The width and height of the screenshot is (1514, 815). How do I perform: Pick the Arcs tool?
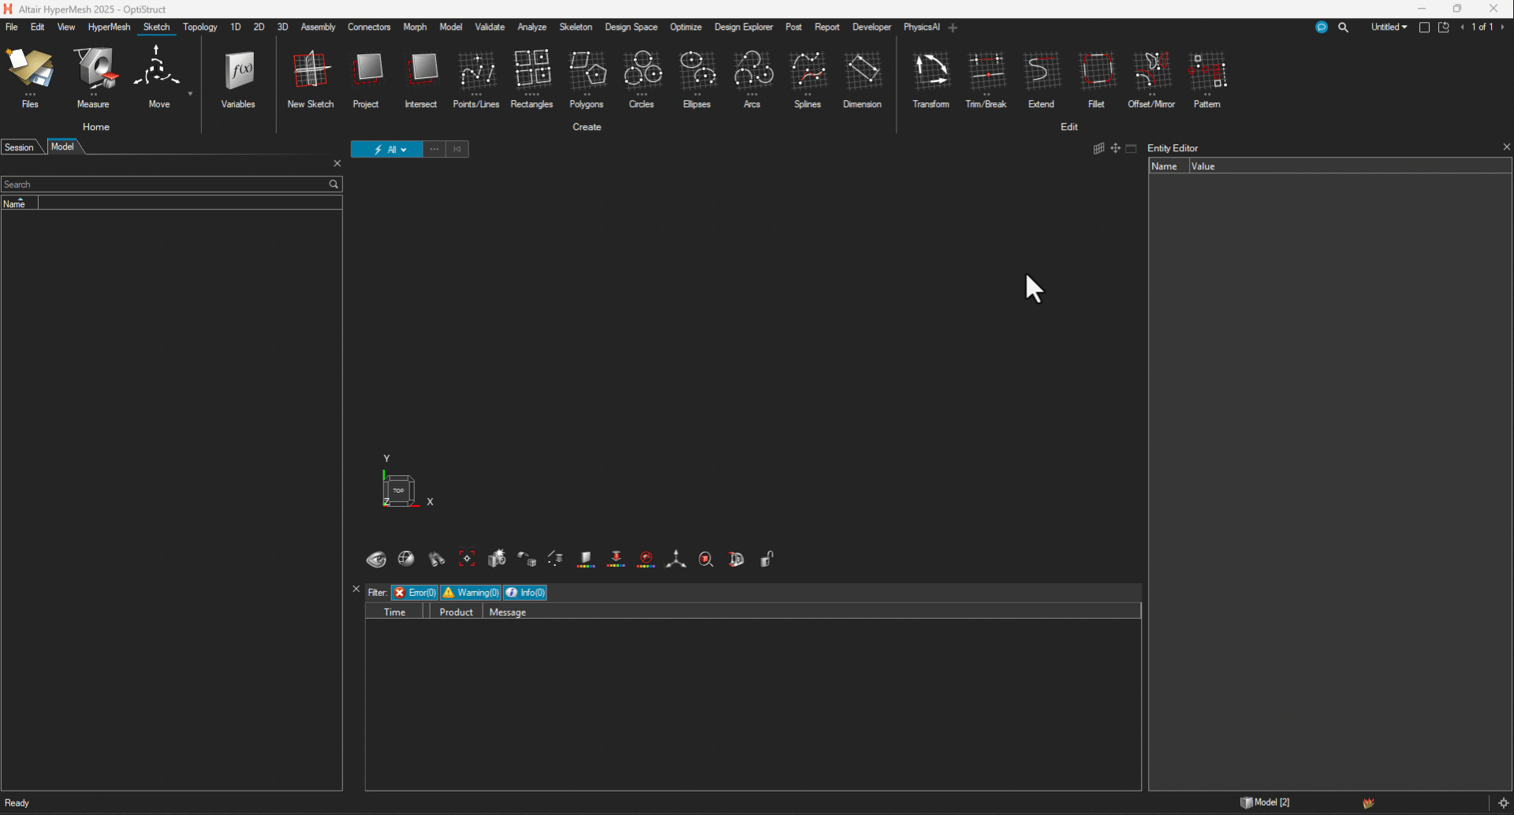pyautogui.click(x=752, y=77)
